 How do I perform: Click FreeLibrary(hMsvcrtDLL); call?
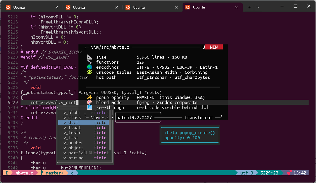[71, 32]
